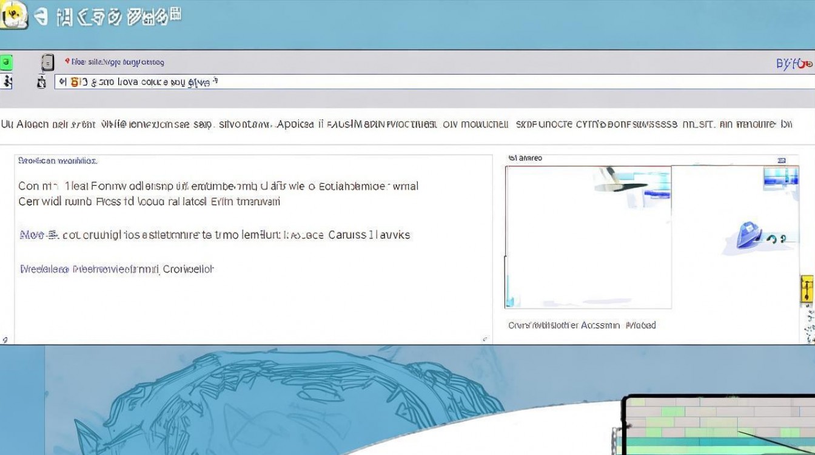The width and height of the screenshot is (815, 455).
Task: Open the blue striped thumbnail at the panel's top right
Action: pos(781,177)
